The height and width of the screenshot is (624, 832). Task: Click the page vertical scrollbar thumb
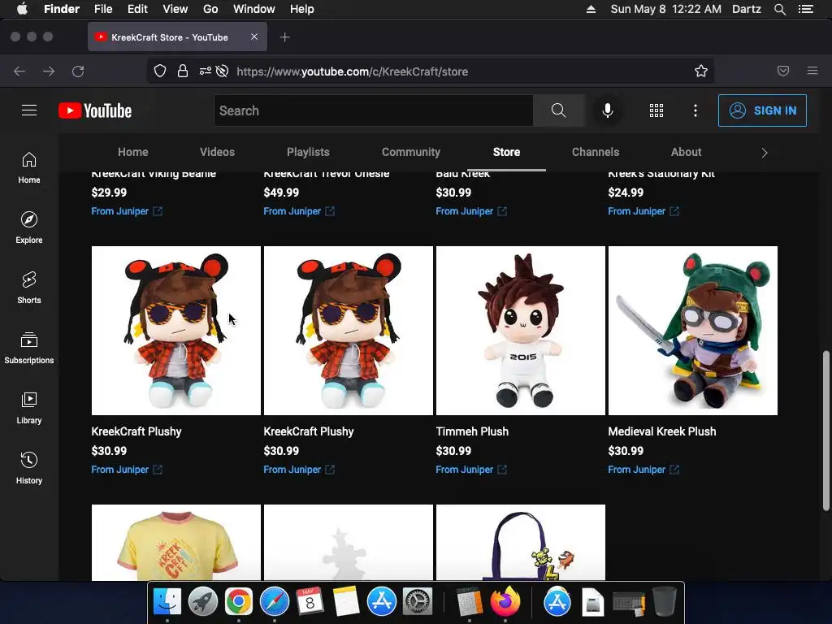pos(825,431)
